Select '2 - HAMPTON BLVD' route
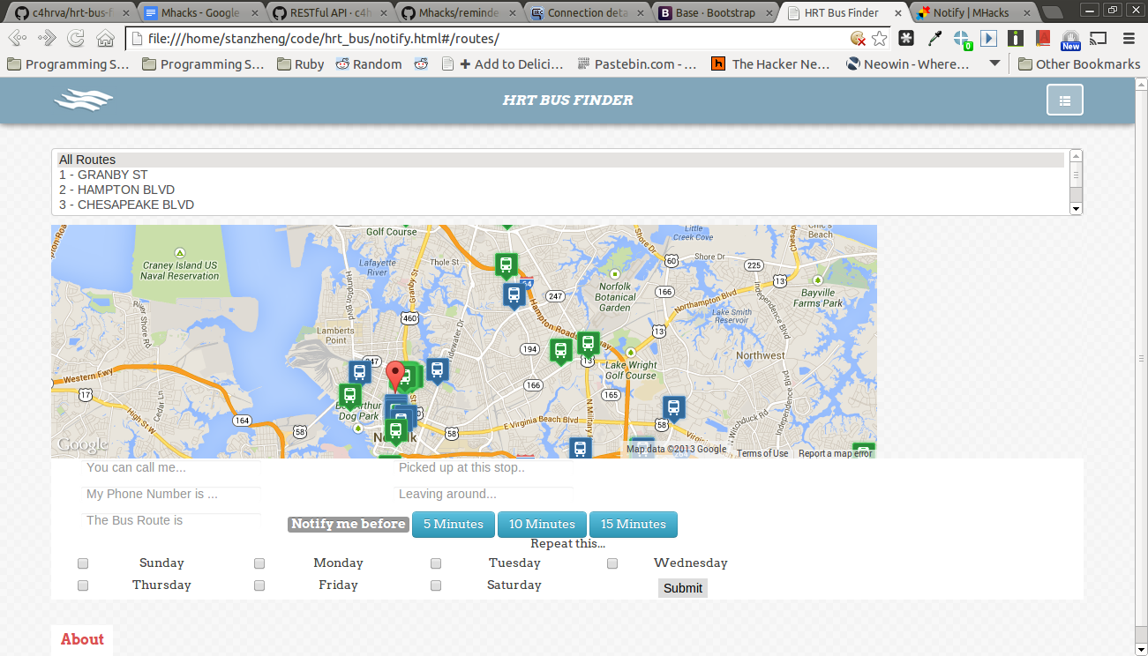The image size is (1148, 656). coord(561,190)
